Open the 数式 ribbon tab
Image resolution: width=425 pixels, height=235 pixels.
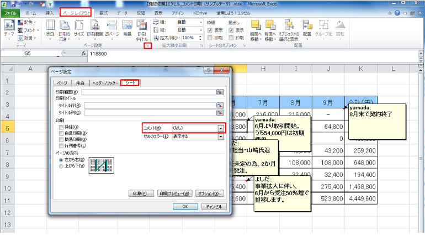coord(104,12)
